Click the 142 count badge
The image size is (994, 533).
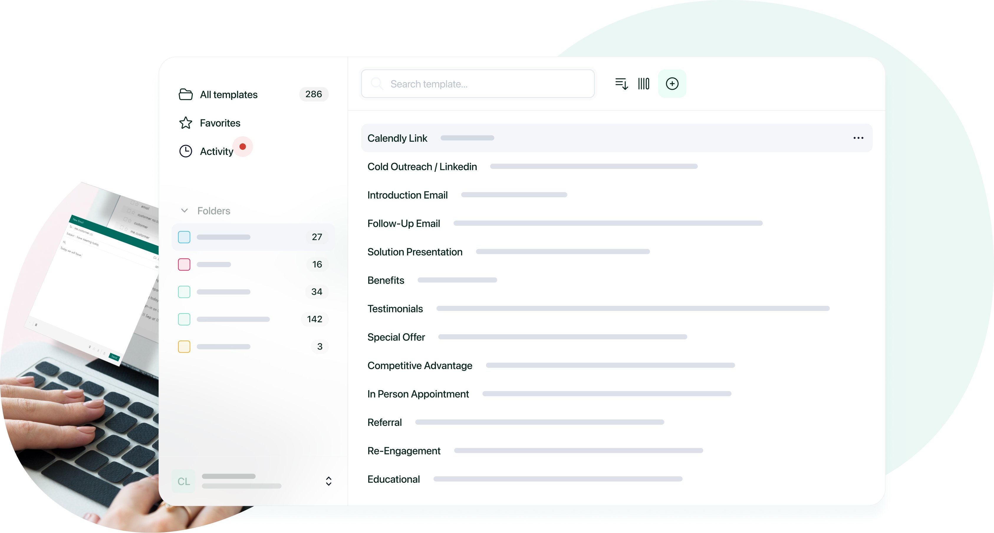[315, 319]
